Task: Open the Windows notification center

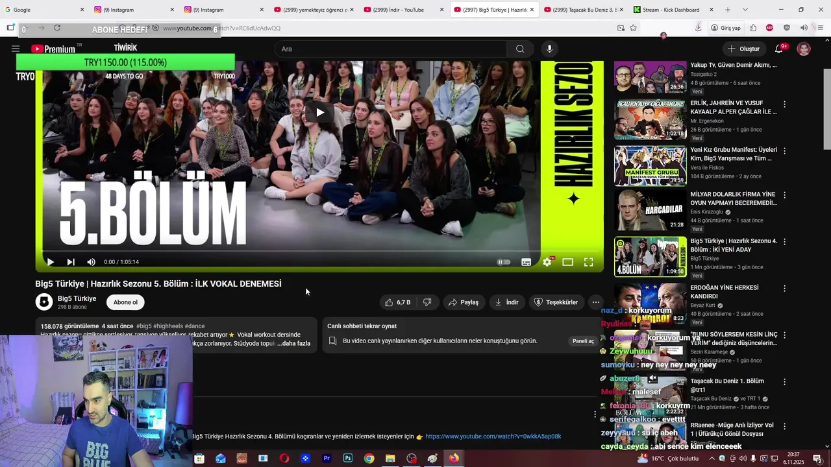Action: [817, 459]
